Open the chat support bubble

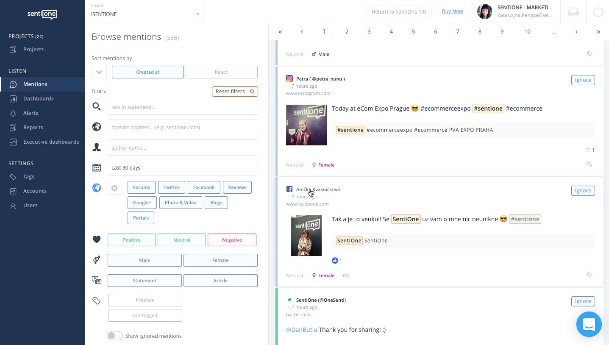[589, 324]
